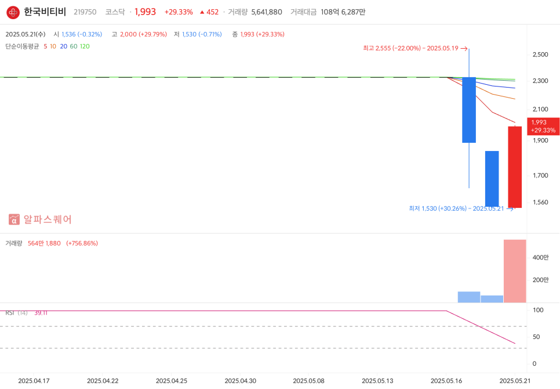Click the 종 closing value 1,993 (+29.33%)
This screenshot has height=389, width=560.
coord(263,34)
